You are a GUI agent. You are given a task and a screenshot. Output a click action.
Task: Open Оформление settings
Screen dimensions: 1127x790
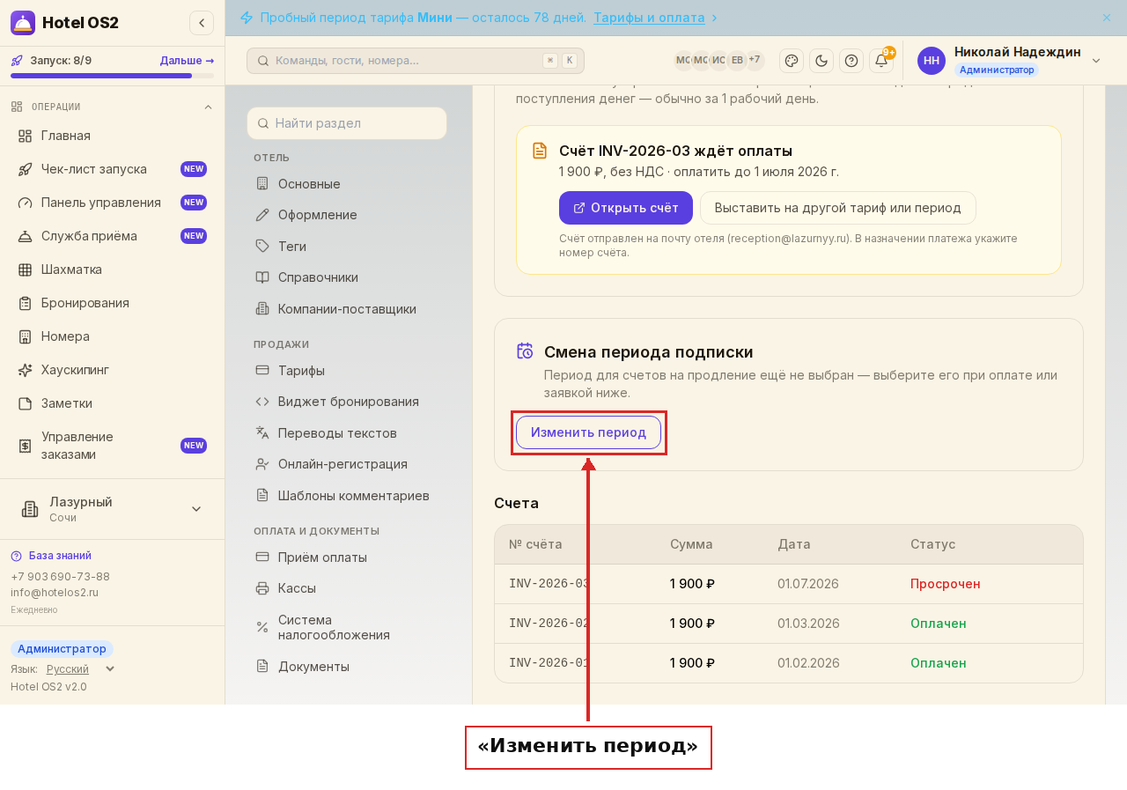pyautogui.click(x=347, y=215)
